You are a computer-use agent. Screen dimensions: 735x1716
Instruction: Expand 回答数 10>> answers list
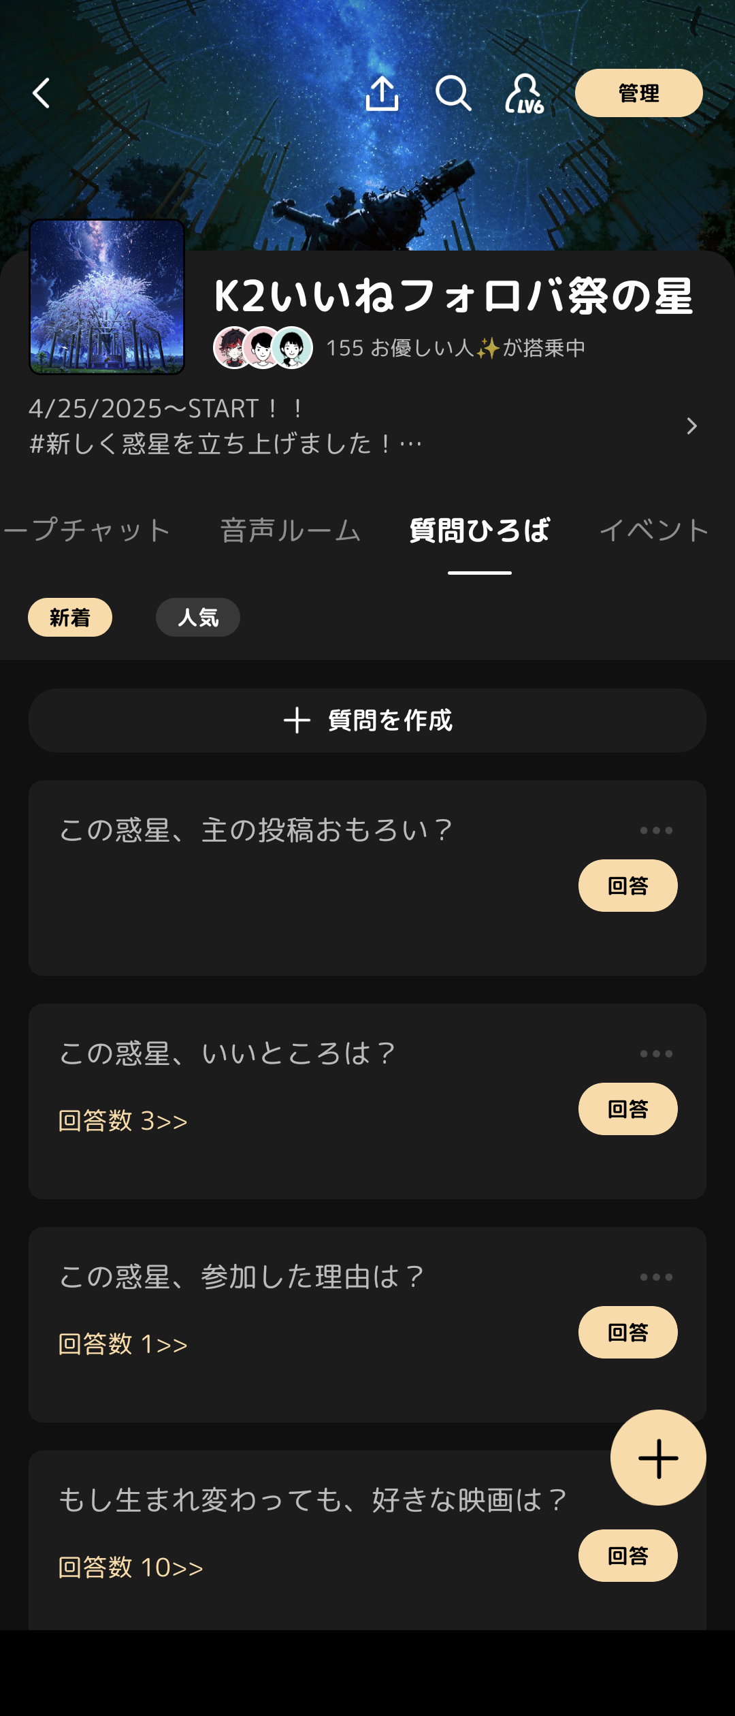pos(131,1568)
